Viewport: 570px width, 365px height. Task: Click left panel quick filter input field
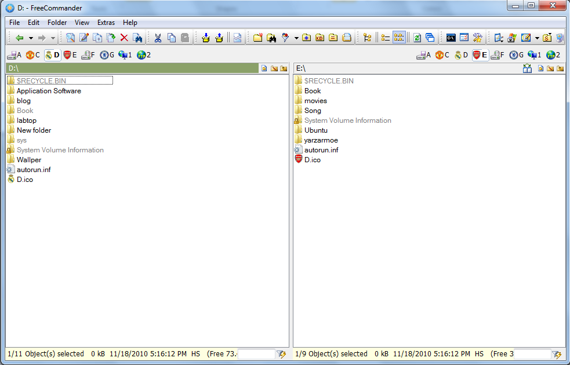click(256, 354)
